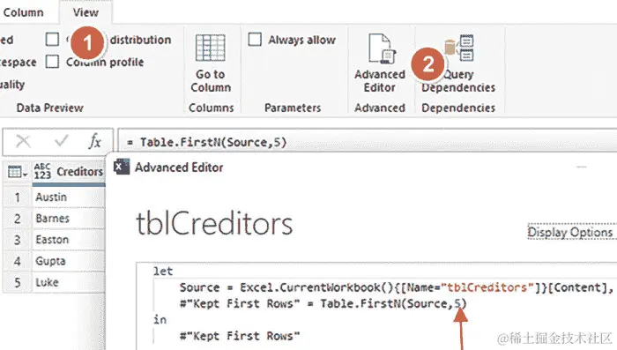Select the Gupta cell
The image size is (617, 350).
tap(69, 261)
